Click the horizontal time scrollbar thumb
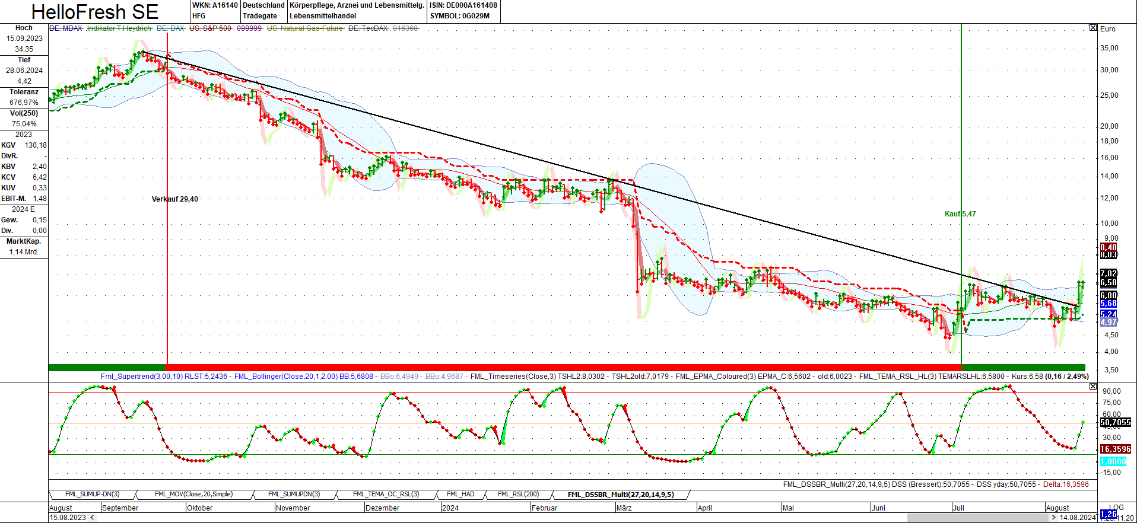 (x=977, y=518)
